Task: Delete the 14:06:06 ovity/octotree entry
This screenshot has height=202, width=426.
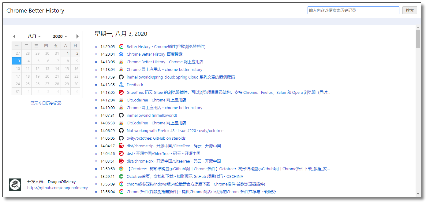Action: click(x=96, y=138)
